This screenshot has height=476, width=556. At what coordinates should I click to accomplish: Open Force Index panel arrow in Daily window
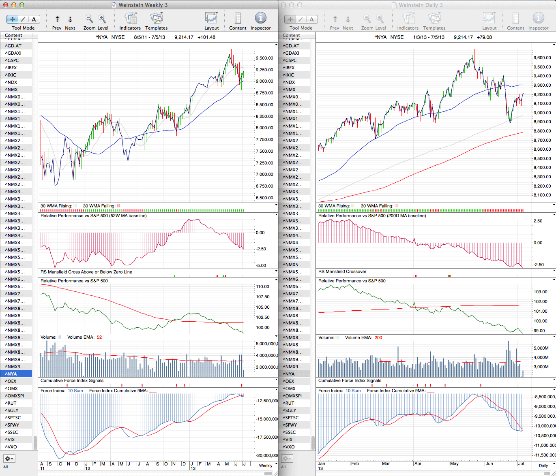coord(554,390)
